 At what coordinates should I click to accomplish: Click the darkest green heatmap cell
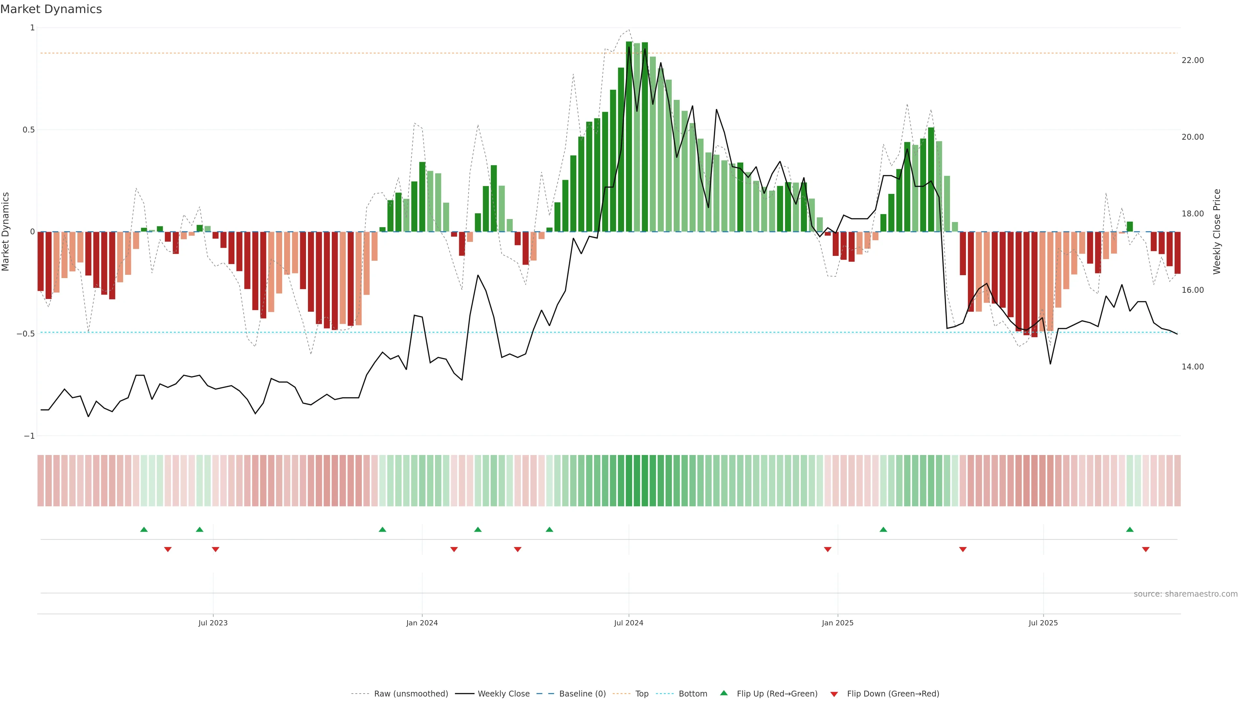coord(629,481)
